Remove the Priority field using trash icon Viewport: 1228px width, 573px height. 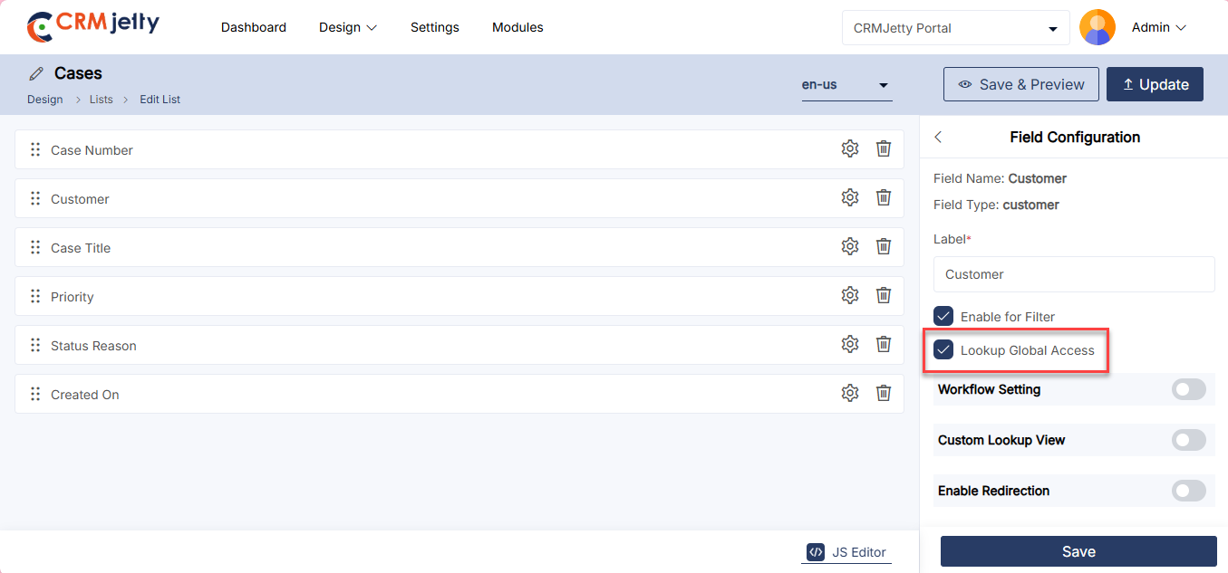click(883, 296)
